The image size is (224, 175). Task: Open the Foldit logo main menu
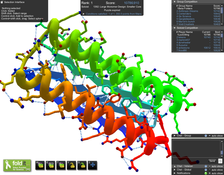point(17,165)
